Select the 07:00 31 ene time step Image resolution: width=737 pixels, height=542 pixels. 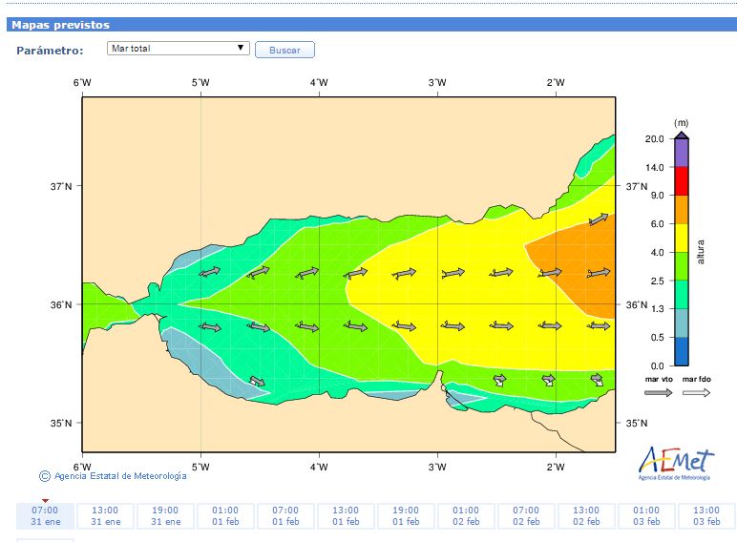(x=45, y=516)
